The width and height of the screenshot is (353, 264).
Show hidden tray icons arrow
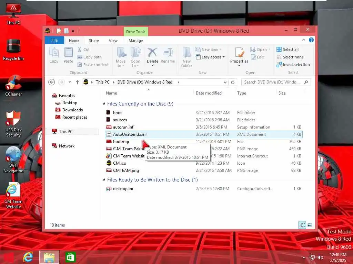tap(304, 257)
